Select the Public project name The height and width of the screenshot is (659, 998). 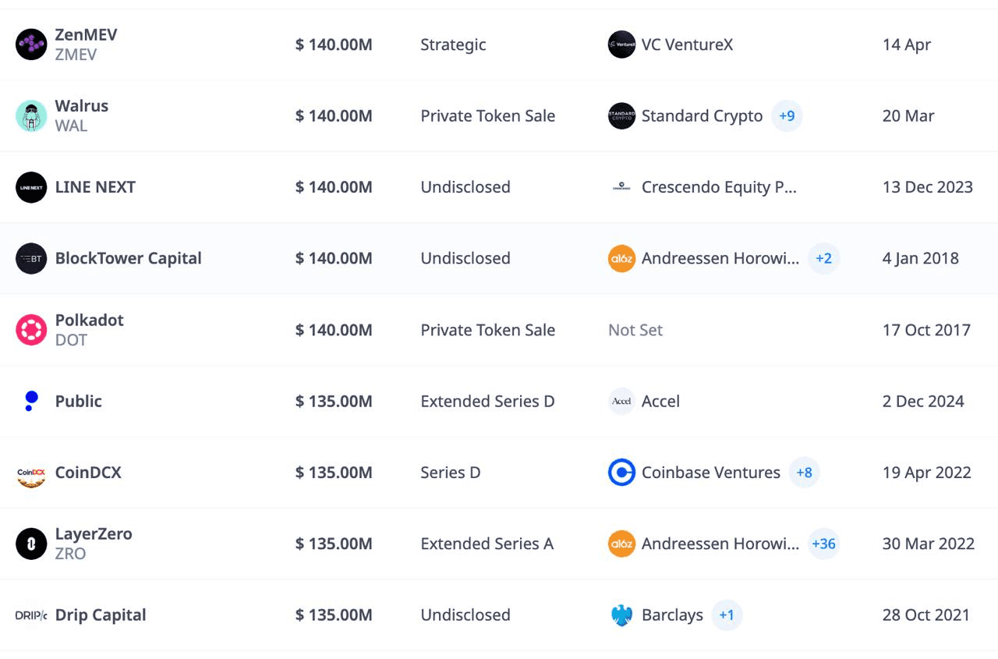pos(78,401)
